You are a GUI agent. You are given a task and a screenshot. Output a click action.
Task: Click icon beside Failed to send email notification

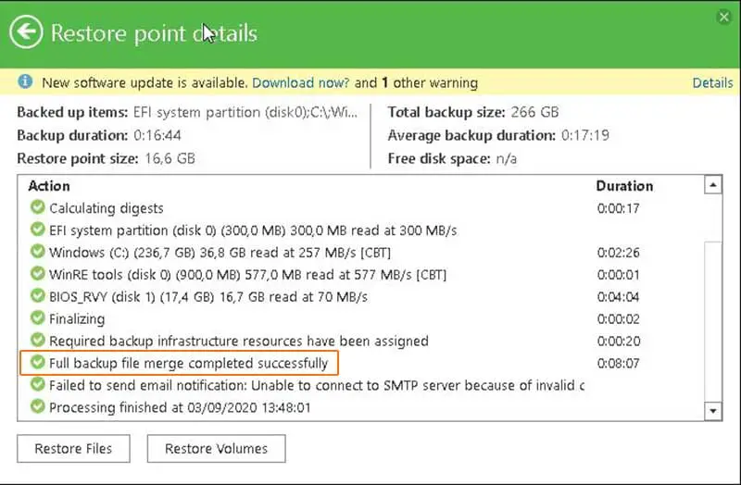pos(37,384)
